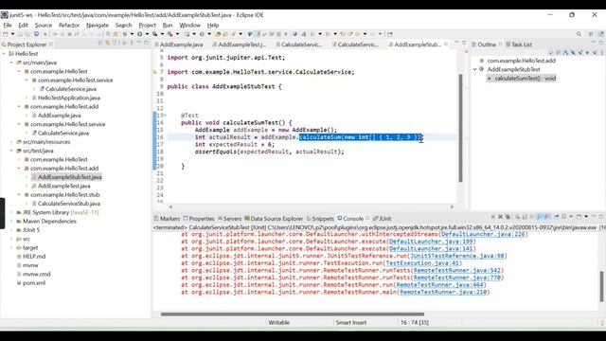
Task: Collapse the HelloTest project node
Action: click(4, 54)
